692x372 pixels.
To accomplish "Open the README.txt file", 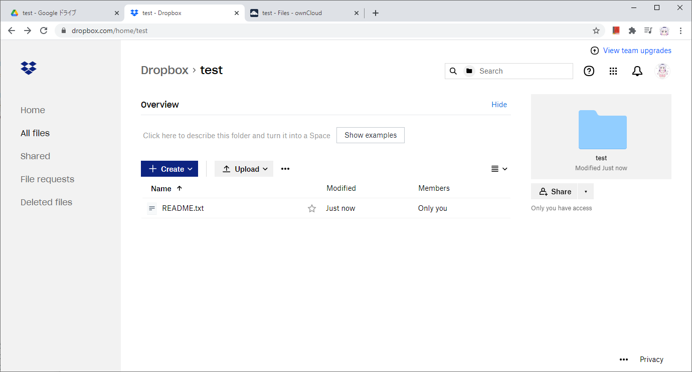I will 183,208.
